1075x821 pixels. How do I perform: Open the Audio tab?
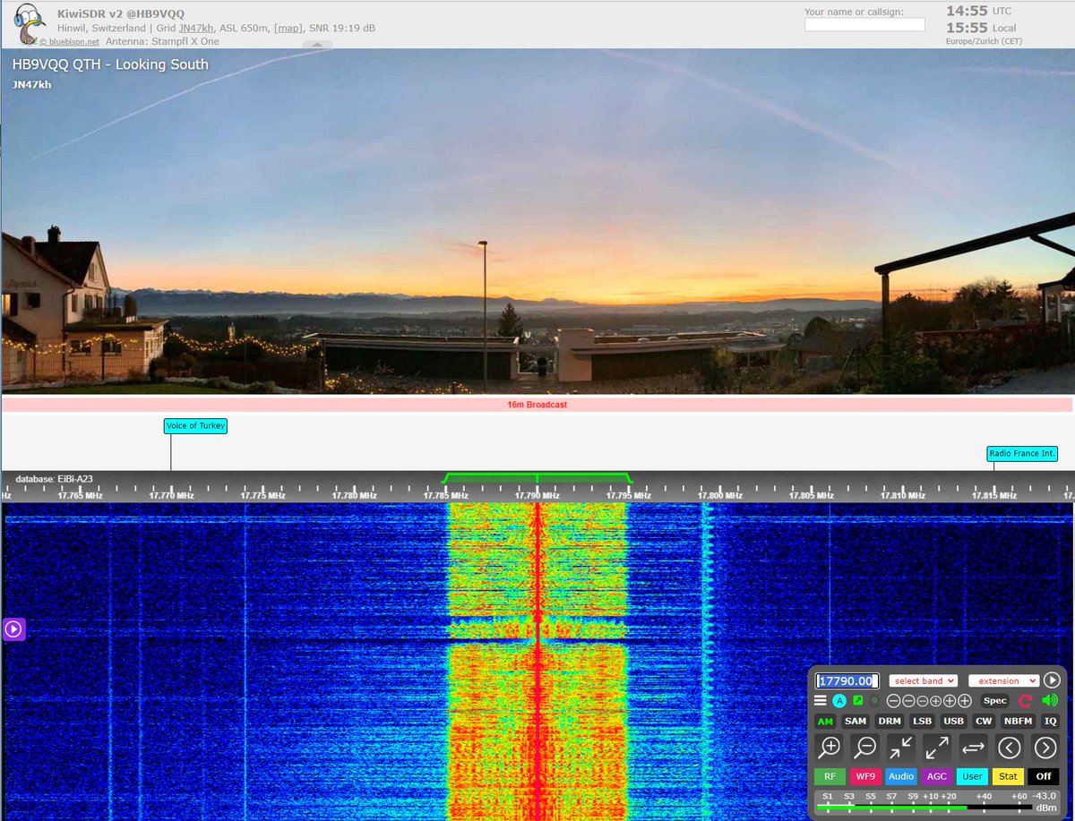click(x=901, y=776)
